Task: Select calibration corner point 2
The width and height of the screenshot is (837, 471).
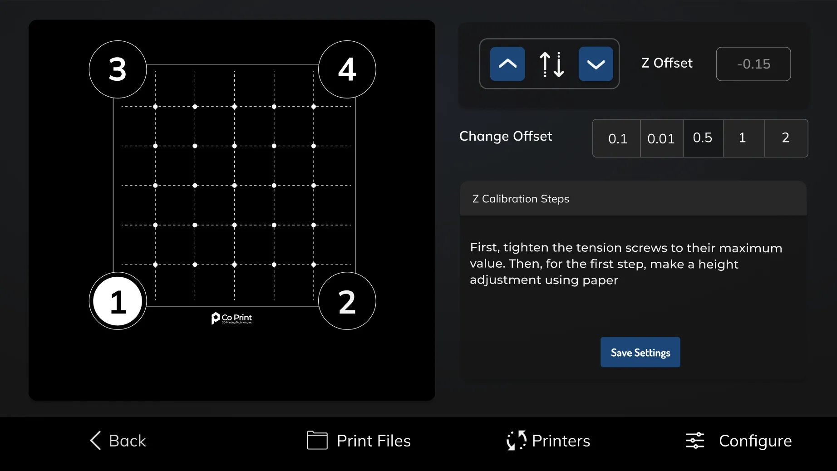Action: coord(347,301)
